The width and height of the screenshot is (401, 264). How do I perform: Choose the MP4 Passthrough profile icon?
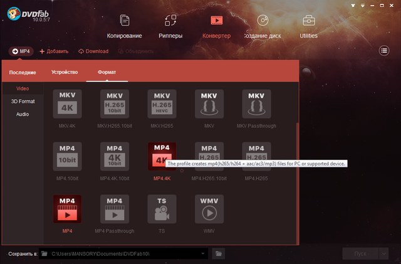115,209
